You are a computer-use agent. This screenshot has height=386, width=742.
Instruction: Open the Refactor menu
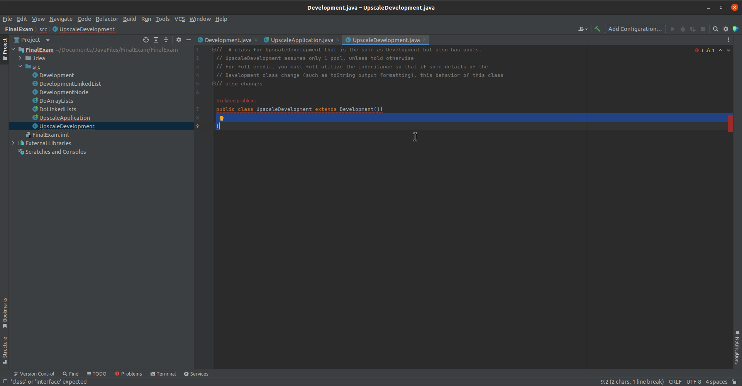pyautogui.click(x=107, y=19)
